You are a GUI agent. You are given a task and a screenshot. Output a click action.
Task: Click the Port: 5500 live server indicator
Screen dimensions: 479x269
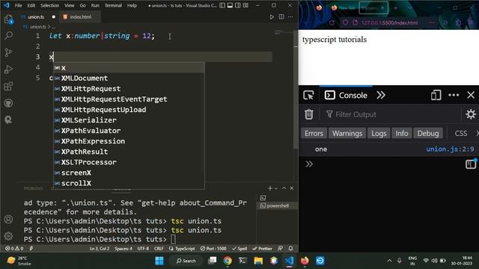pos(213,249)
